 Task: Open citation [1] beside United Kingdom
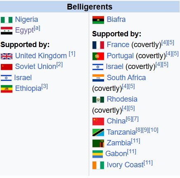(72, 54)
